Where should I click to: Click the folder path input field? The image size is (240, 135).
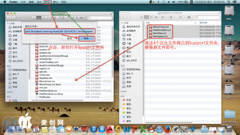(x=59, y=31)
